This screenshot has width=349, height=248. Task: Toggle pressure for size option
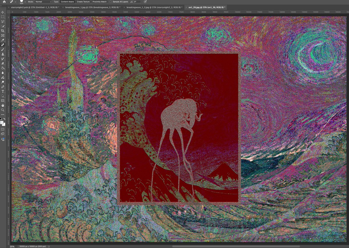point(145,2)
